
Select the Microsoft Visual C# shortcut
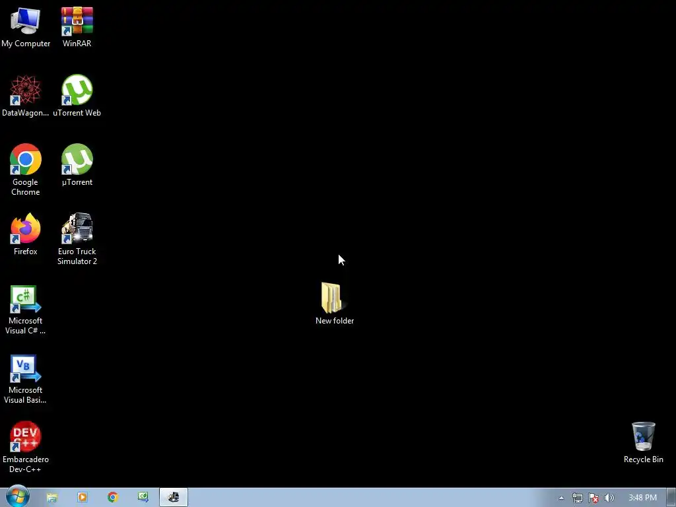click(x=26, y=310)
